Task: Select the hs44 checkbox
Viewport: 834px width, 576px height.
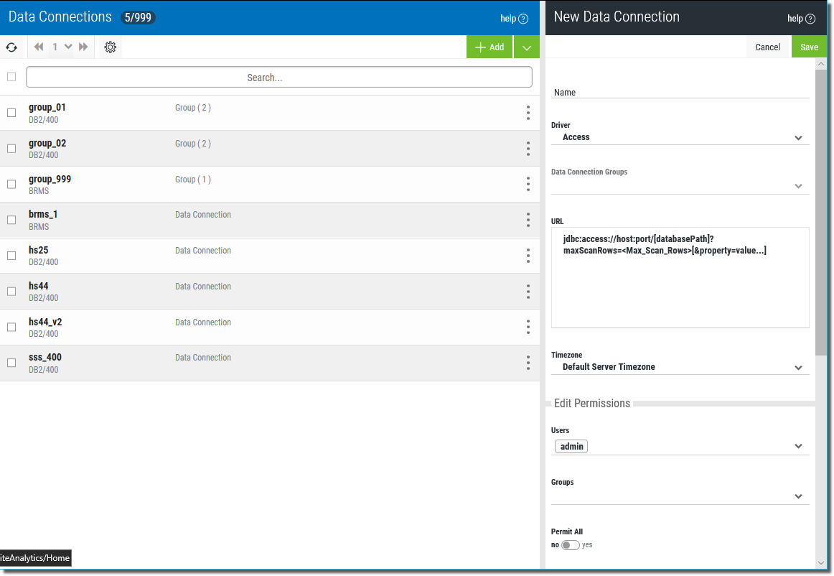Action: click(x=11, y=291)
